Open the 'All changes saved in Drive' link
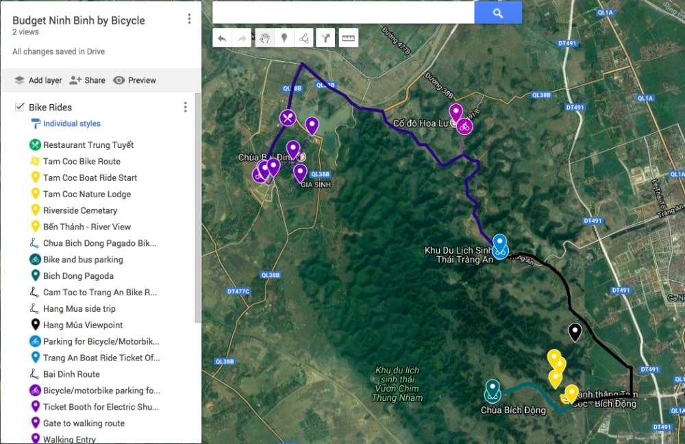Image resolution: width=685 pixels, height=444 pixels. point(57,51)
